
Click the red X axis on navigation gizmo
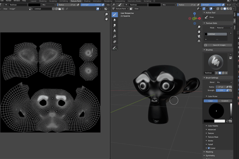(x=199, y=19)
